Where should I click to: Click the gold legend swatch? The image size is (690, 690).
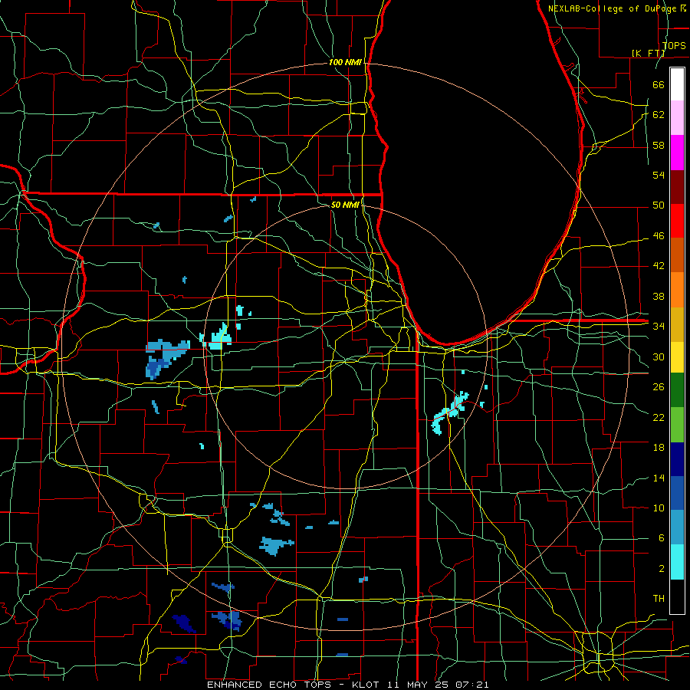click(677, 324)
